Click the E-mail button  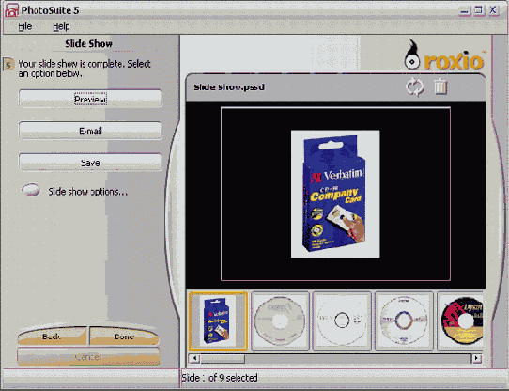(90, 131)
